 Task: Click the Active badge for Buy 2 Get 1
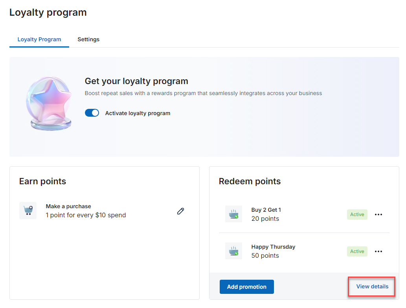pyautogui.click(x=357, y=214)
